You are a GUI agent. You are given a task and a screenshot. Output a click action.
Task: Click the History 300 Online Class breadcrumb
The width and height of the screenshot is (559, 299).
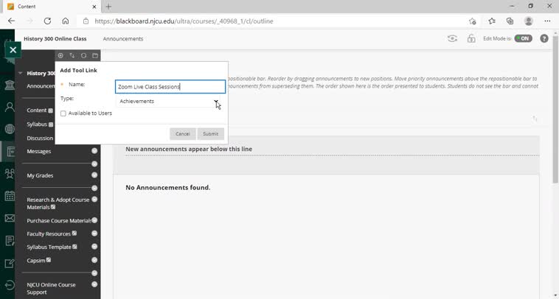[55, 39]
